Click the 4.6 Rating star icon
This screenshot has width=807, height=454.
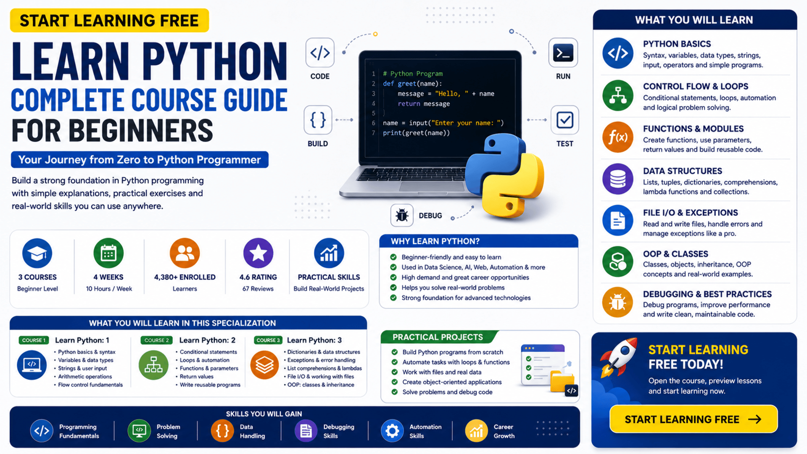[258, 253]
